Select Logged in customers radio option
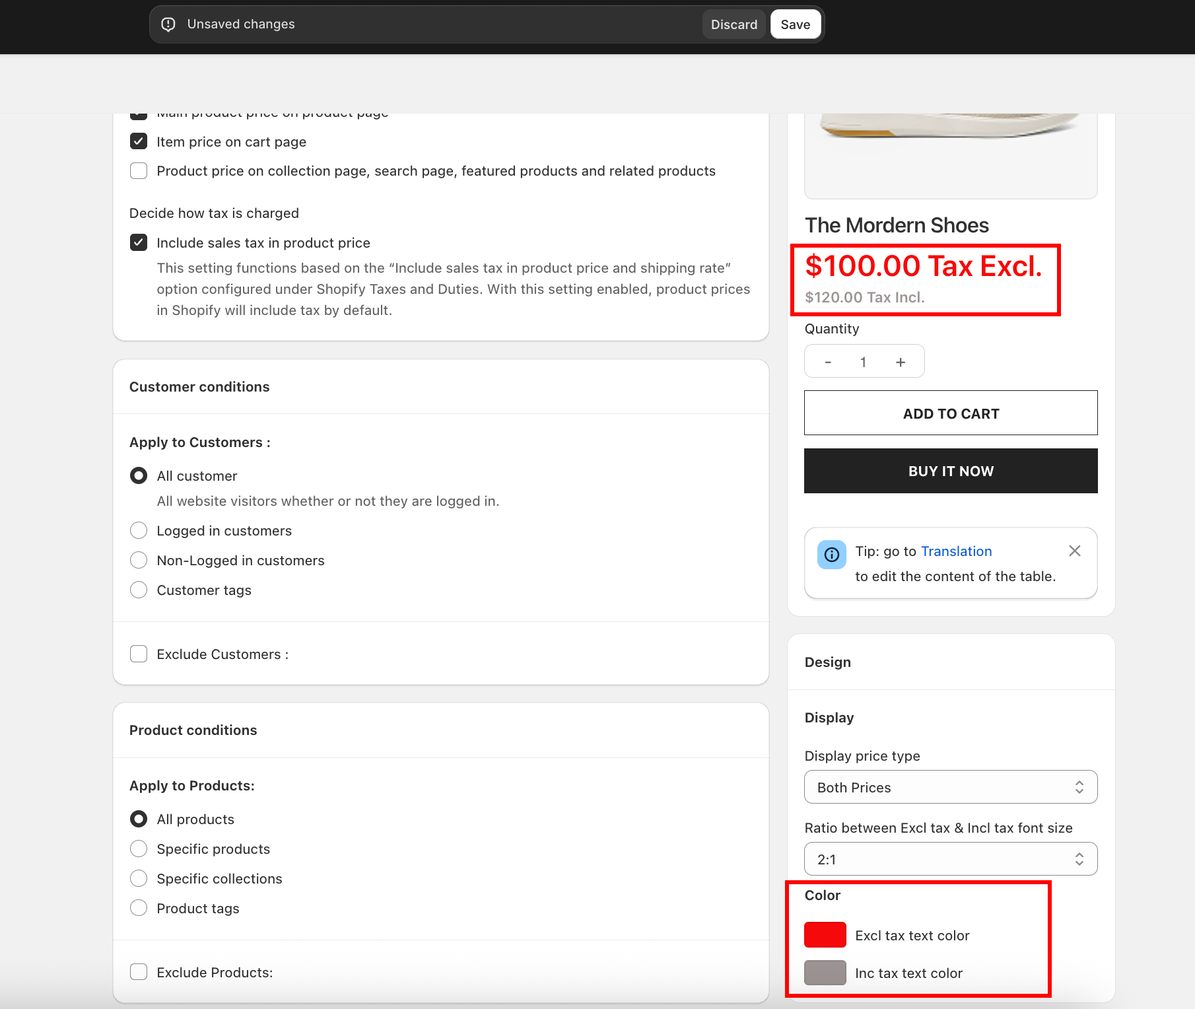The width and height of the screenshot is (1195, 1009). coord(139,530)
